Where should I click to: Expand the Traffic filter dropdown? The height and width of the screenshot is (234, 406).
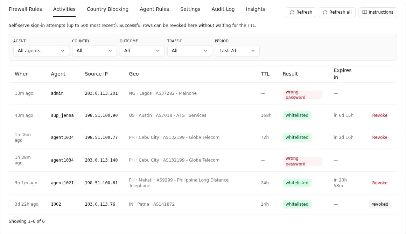coord(190,51)
